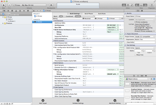Click the Project Name field
This screenshot has width=156, height=105.
click(x=145, y=16)
